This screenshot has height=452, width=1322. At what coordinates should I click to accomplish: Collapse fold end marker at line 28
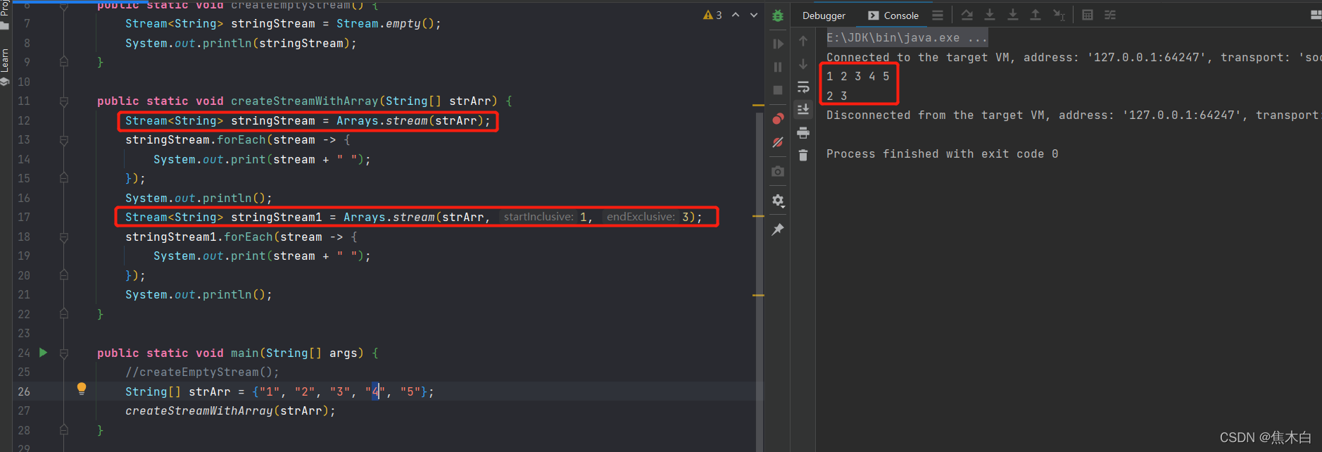pyautogui.click(x=64, y=430)
